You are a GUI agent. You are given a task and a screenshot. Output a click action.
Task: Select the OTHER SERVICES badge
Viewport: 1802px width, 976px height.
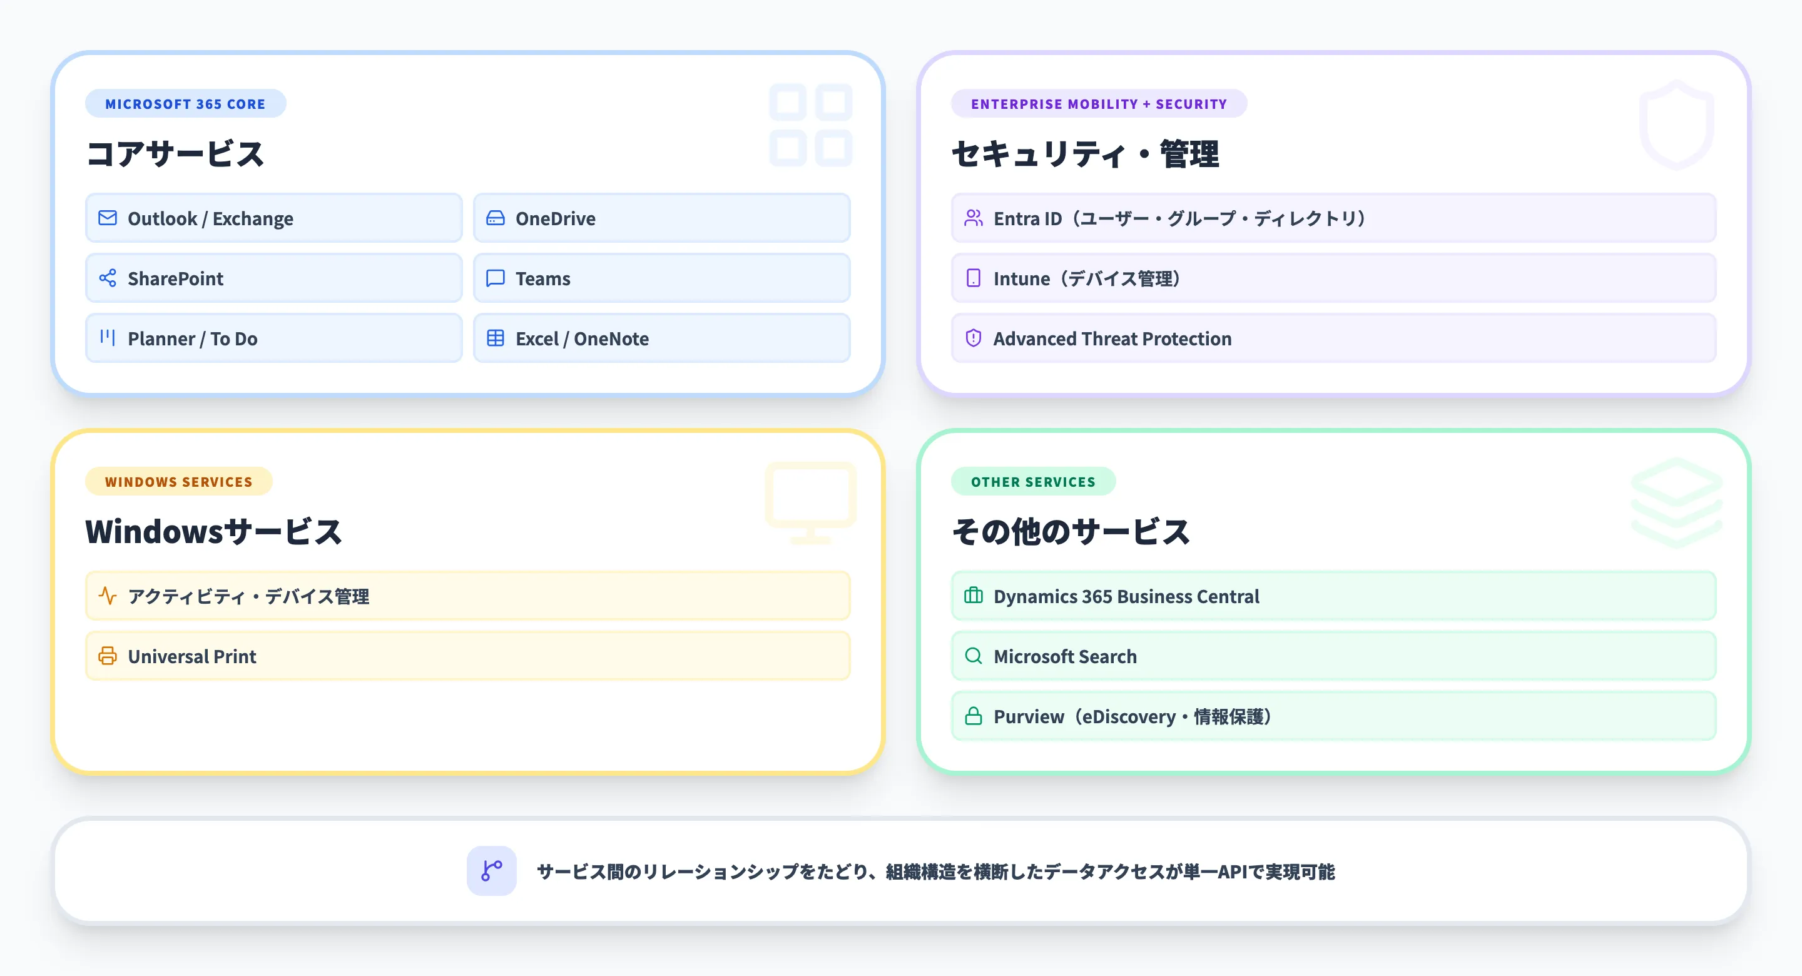1033,481
